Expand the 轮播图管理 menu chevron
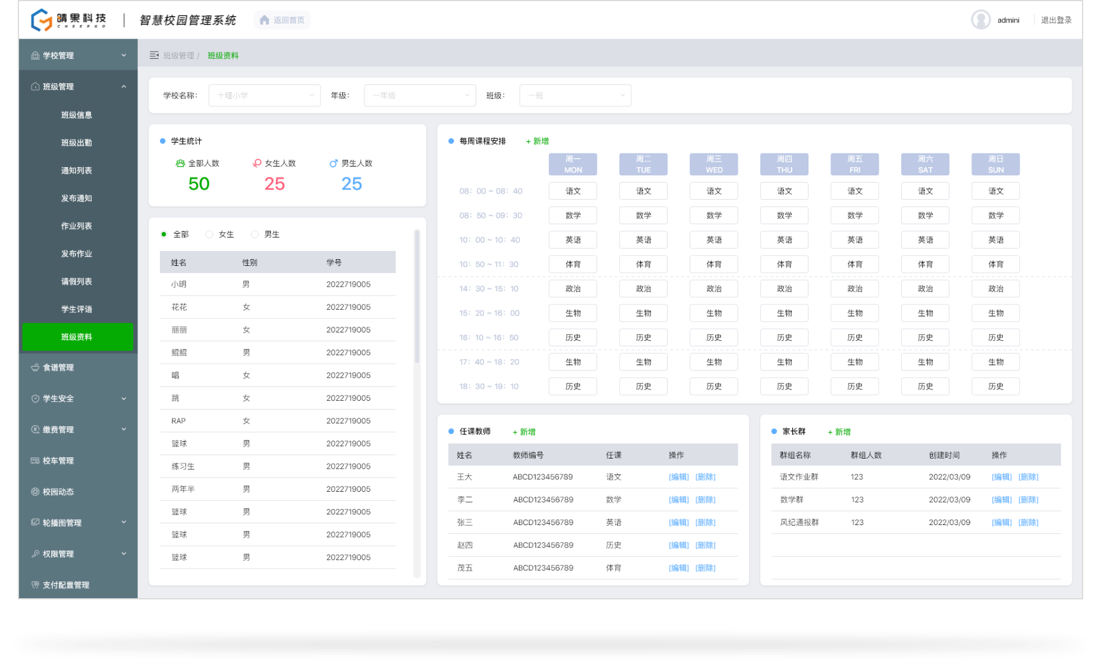The height and width of the screenshot is (666, 1101). 124,522
